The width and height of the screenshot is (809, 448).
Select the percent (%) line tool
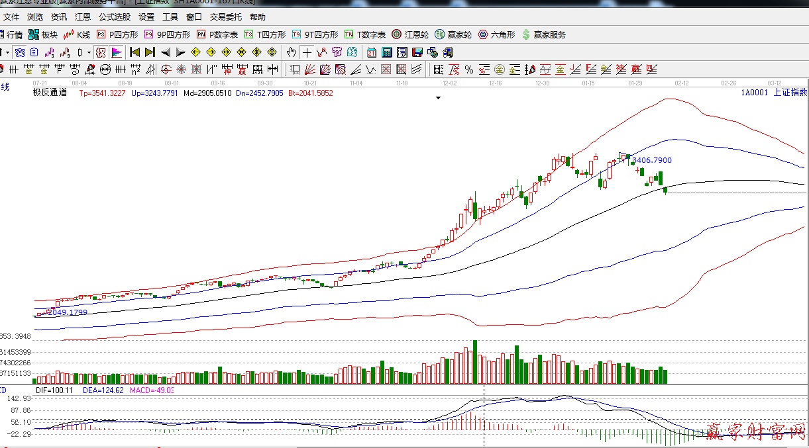click(x=468, y=69)
